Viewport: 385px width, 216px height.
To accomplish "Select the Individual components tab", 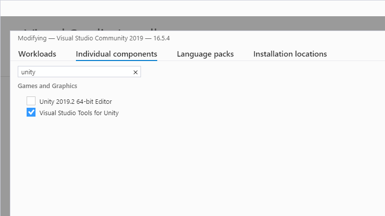I will tap(116, 54).
